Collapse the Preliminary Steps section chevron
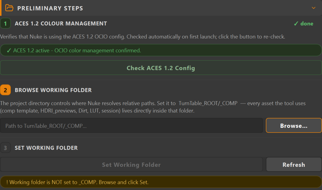322x190 pixels. (x=314, y=8)
